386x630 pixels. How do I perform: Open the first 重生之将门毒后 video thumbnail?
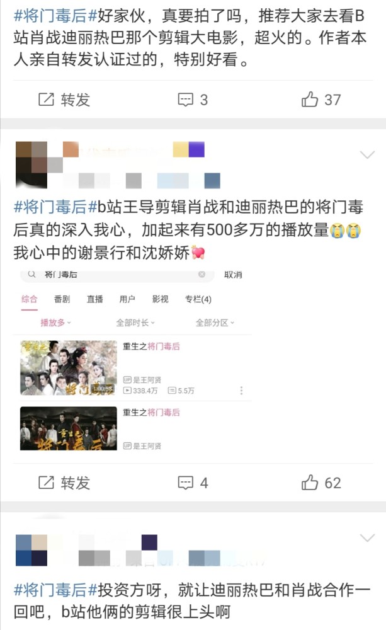pyautogui.click(x=68, y=368)
